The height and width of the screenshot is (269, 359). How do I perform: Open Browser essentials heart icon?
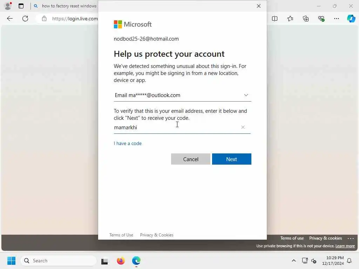pos(321,19)
